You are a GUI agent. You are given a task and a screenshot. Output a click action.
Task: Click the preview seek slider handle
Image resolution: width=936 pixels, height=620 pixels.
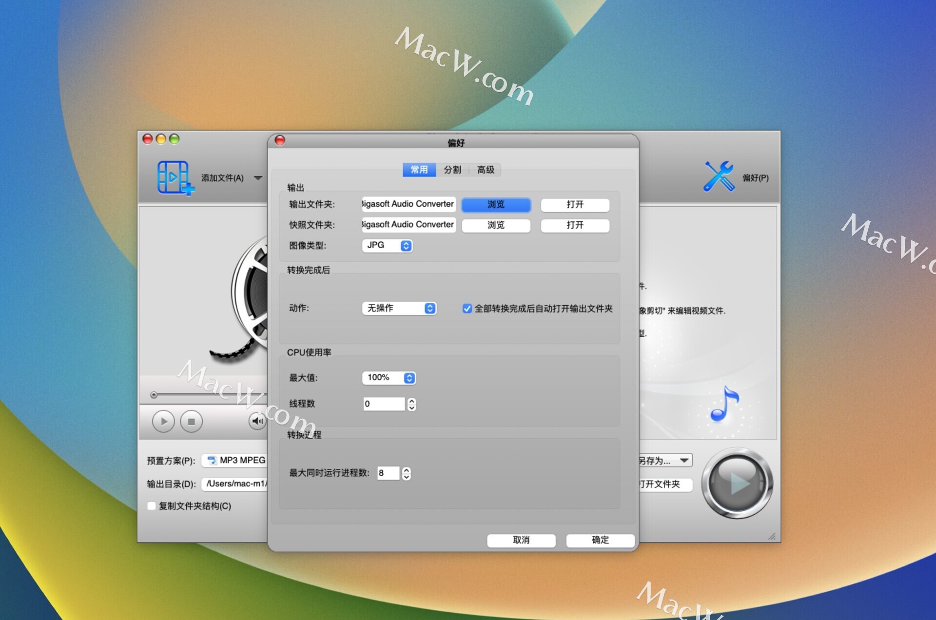point(154,395)
